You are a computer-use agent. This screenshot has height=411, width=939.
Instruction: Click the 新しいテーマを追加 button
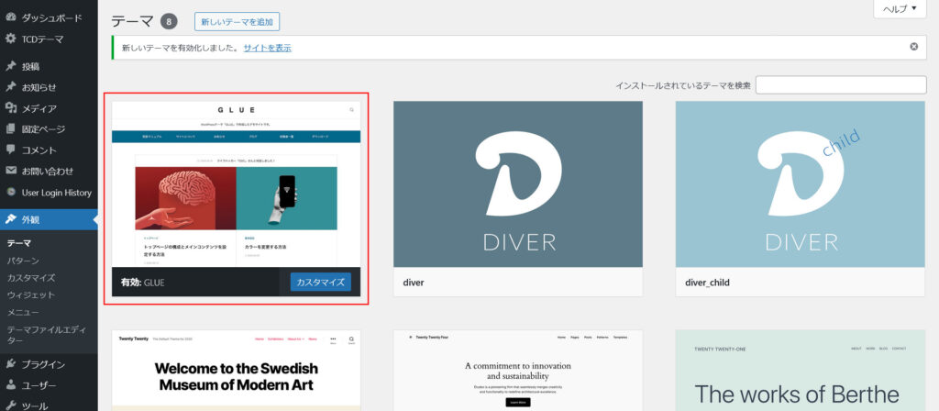pos(237,21)
